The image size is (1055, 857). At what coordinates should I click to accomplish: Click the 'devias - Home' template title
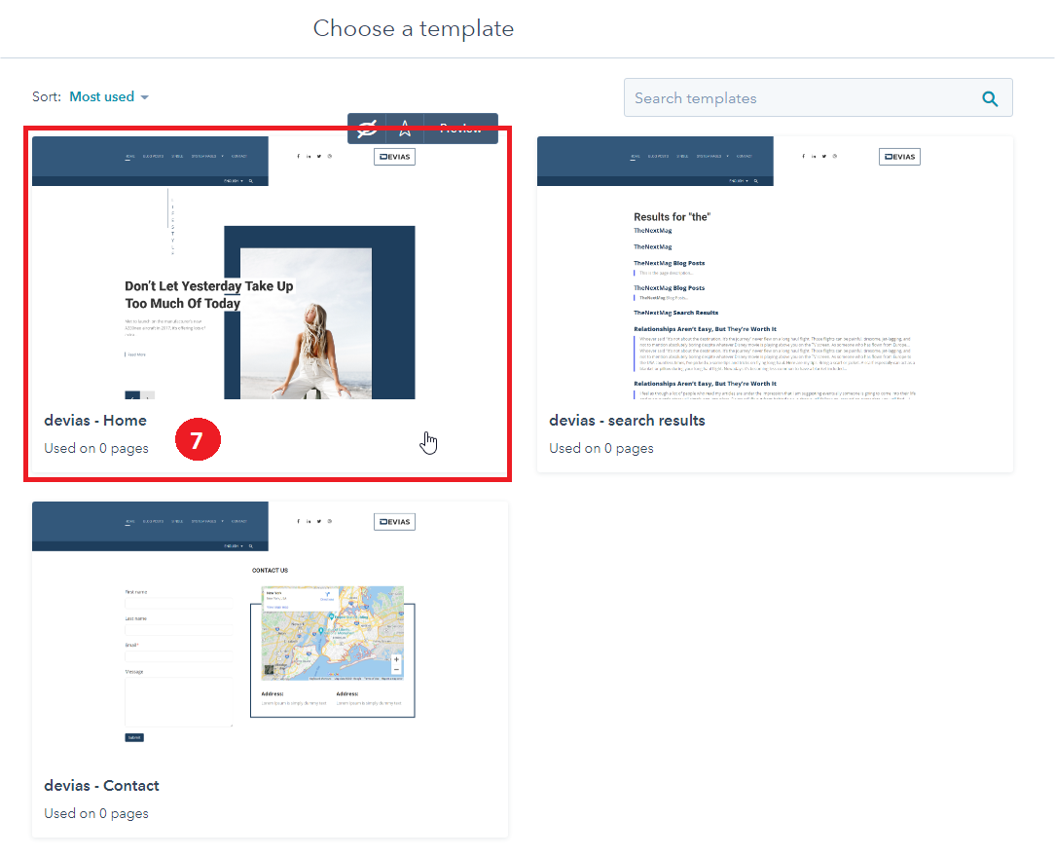[x=95, y=421]
